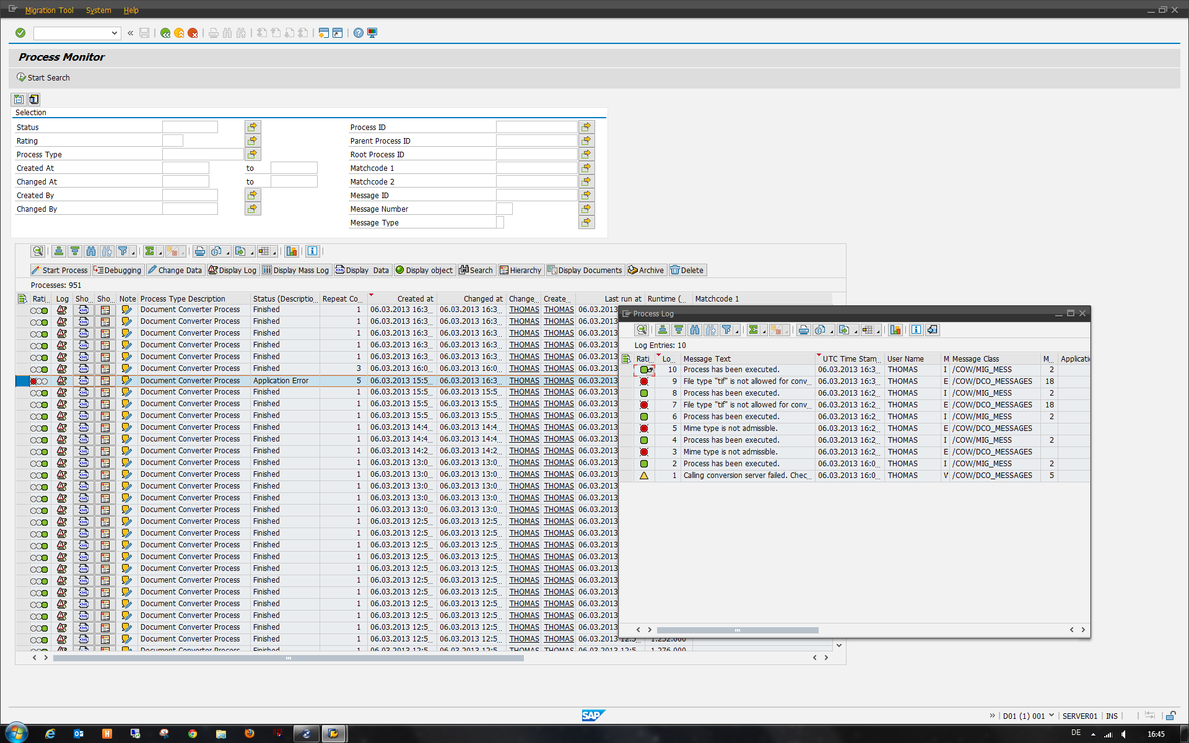1189x743 pixels.
Task: Click the Process ID input field
Action: point(536,127)
